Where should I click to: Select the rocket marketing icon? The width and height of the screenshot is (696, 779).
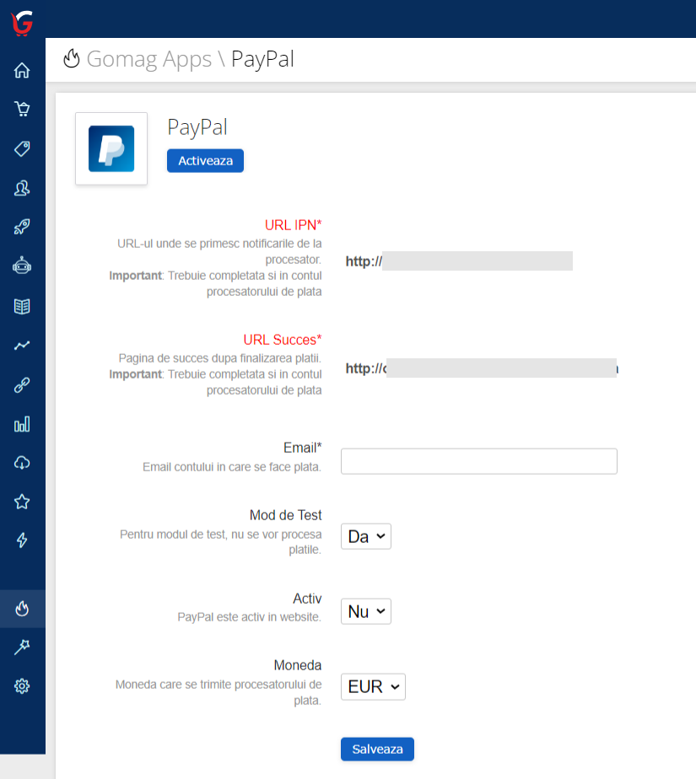[22, 227]
